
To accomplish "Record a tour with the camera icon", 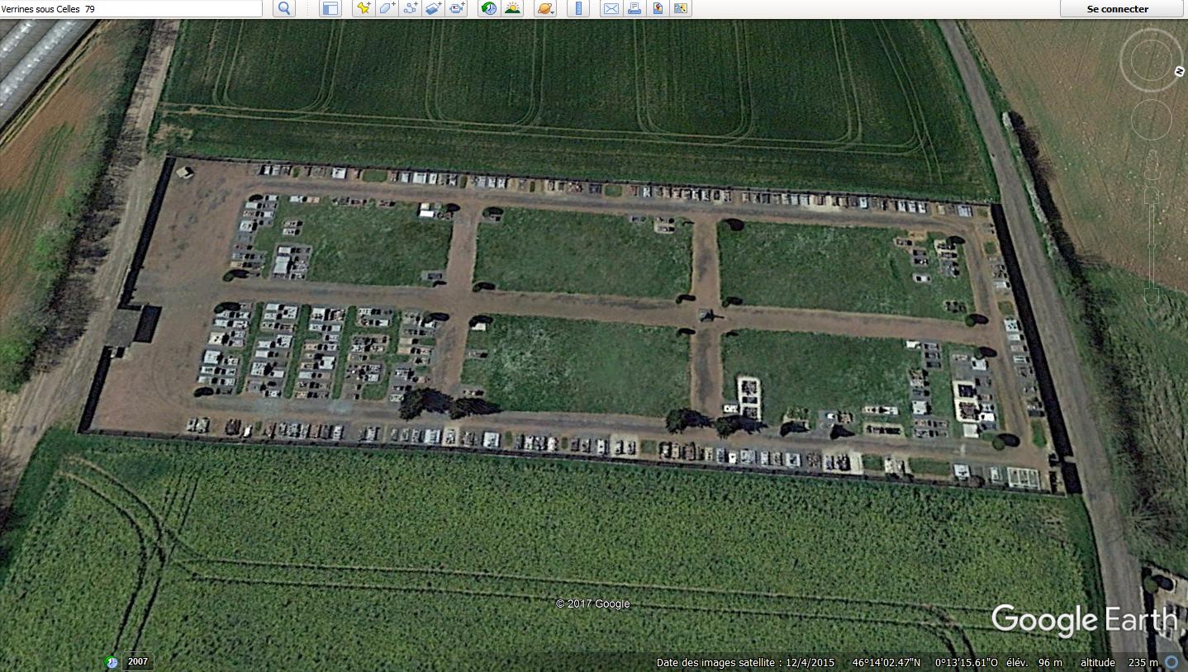I will click(x=456, y=8).
